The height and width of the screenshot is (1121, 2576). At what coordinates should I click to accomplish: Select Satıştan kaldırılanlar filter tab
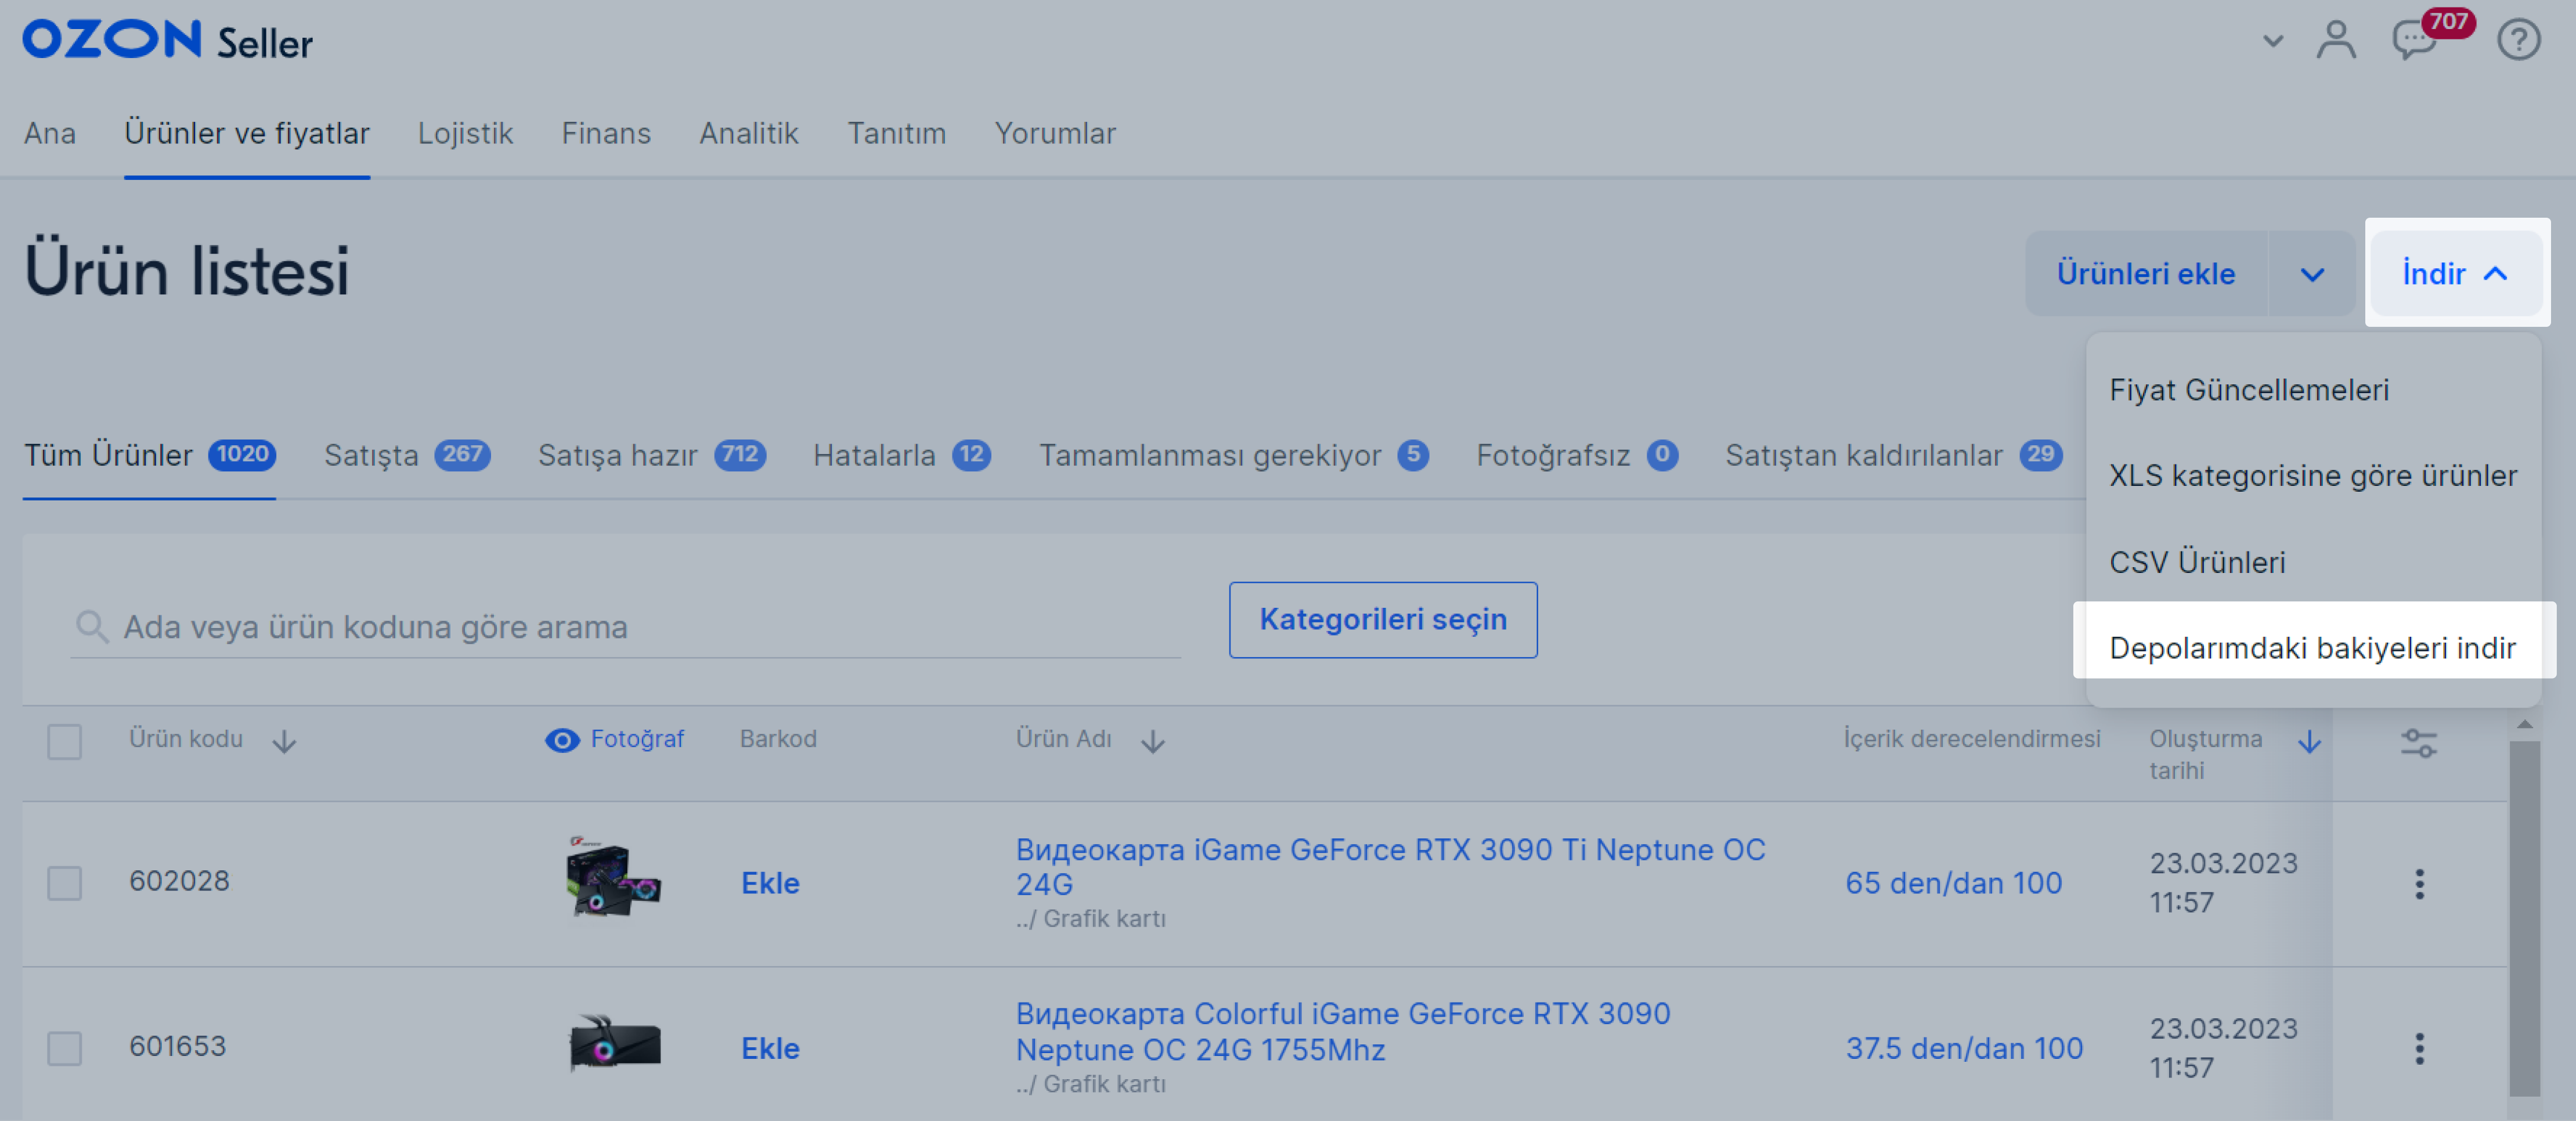[1893, 455]
